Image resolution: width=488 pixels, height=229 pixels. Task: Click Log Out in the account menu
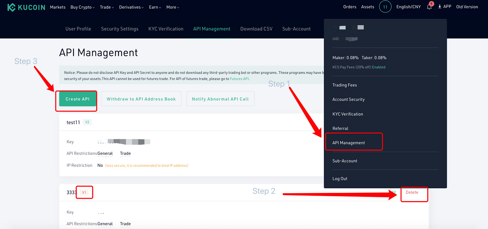(x=340, y=178)
